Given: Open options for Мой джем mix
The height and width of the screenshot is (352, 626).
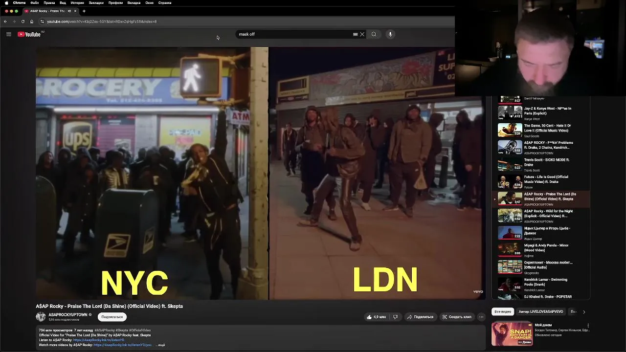Looking at the screenshot, I should tap(588, 326).
